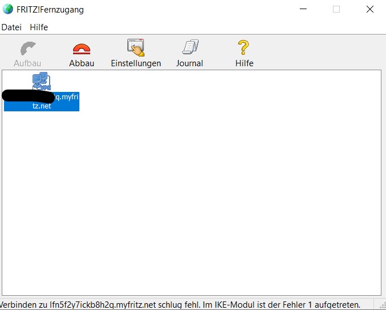386x310 pixels.
Task: Click the Abbau red phone icon
Action: [x=82, y=49]
